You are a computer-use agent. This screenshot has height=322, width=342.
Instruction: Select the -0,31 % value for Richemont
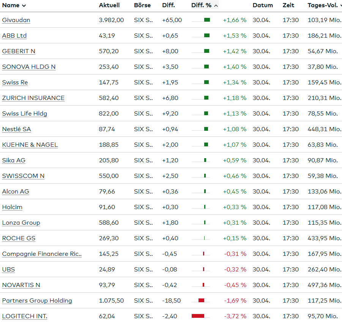pyautogui.click(x=235, y=254)
